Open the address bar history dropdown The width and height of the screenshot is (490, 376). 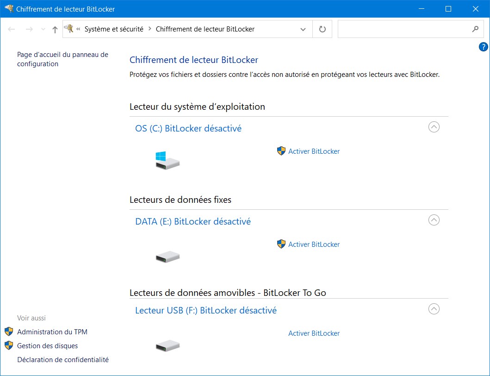pyautogui.click(x=303, y=30)
